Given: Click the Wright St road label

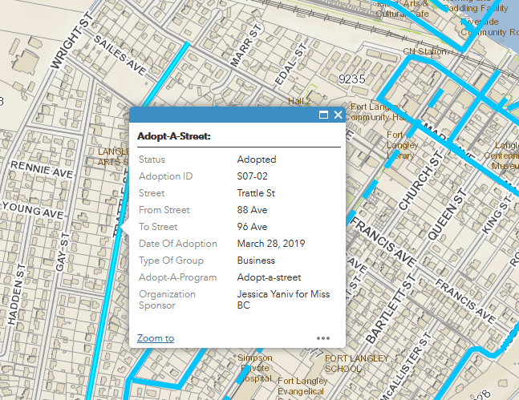Looking at the screenshot, I should point(70,40).
